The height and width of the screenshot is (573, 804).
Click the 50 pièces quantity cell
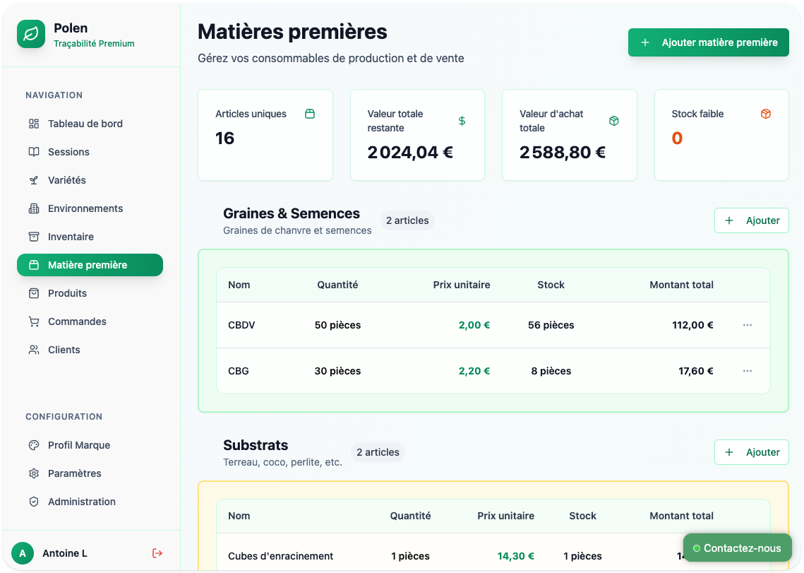(x=337, y=325)
